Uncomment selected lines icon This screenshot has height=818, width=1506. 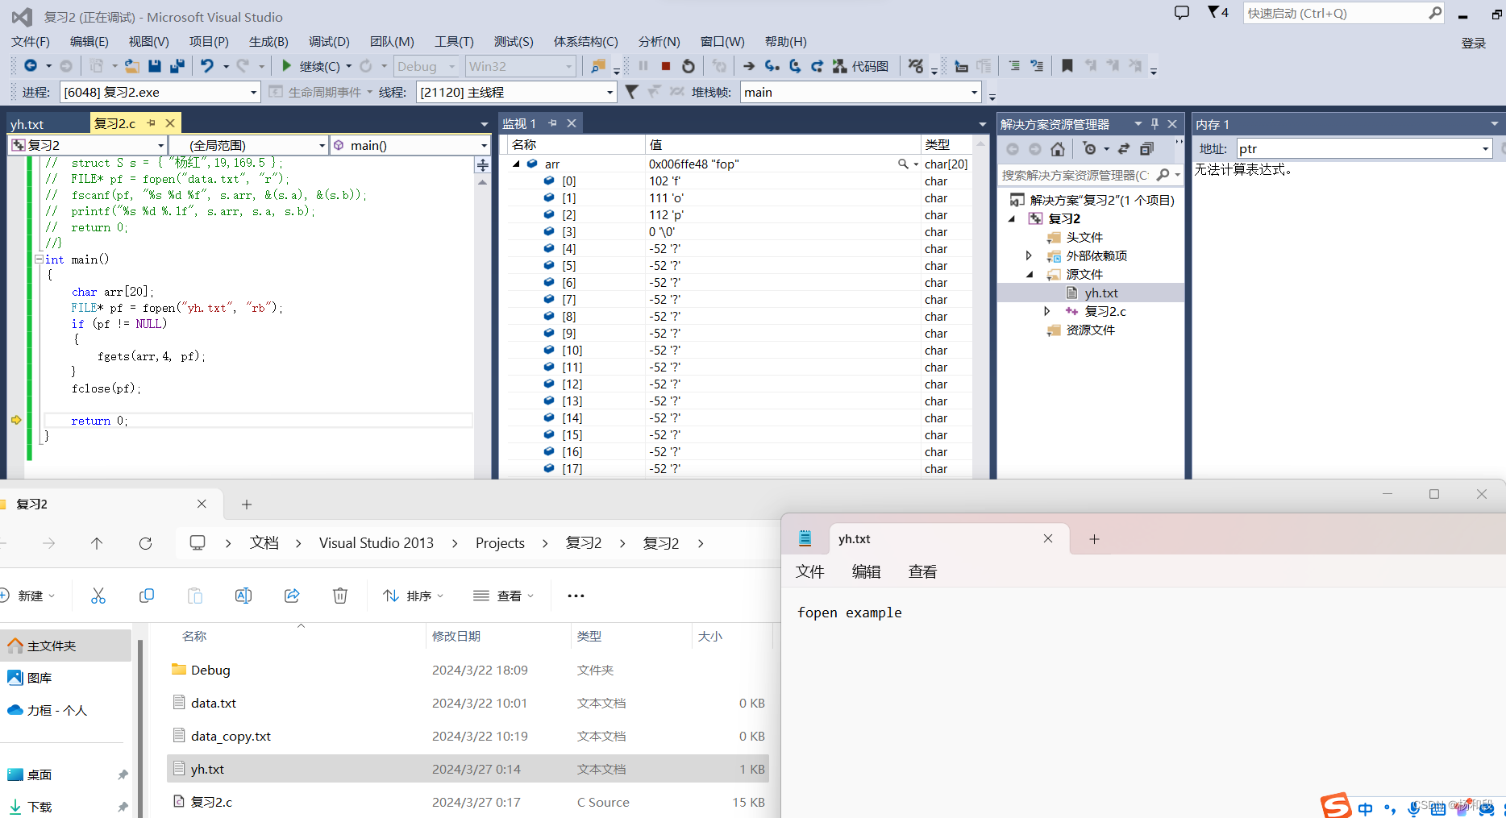coord(1037,66)
